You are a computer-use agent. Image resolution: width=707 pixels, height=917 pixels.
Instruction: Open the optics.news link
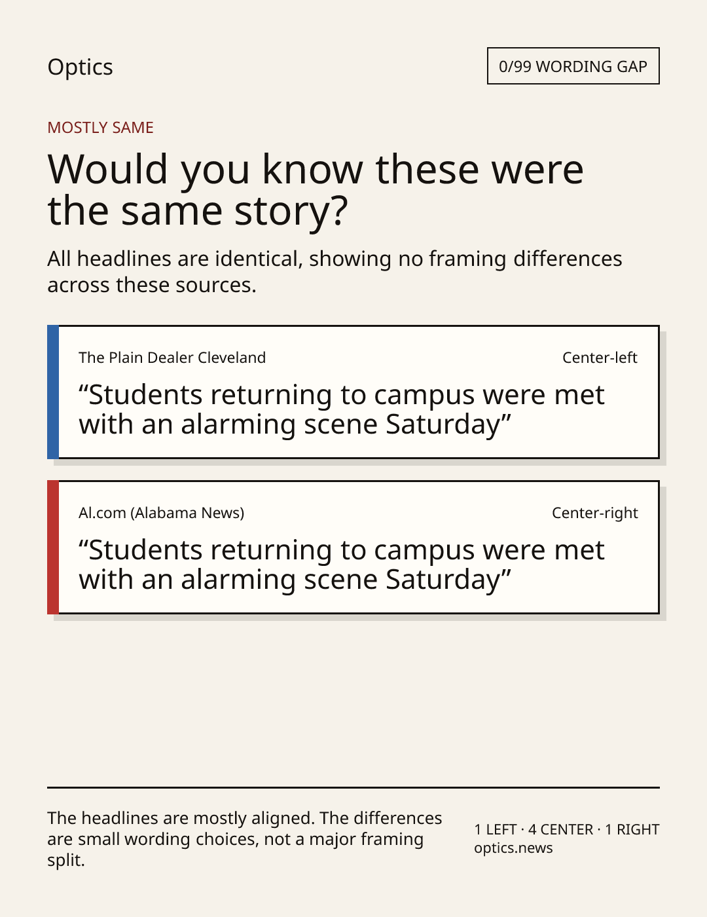tap(513, 848)
